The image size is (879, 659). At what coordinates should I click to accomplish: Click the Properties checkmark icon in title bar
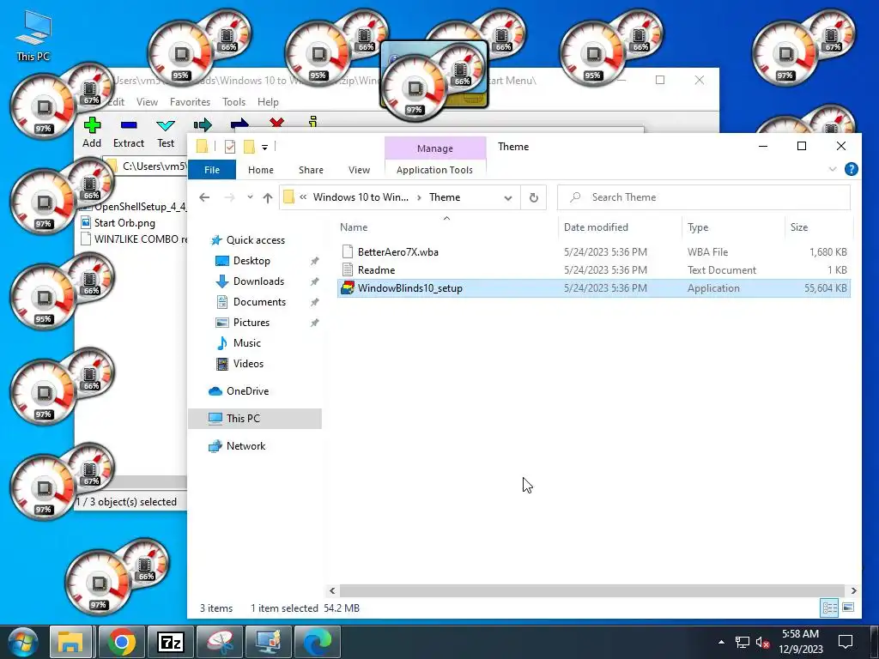230,147
